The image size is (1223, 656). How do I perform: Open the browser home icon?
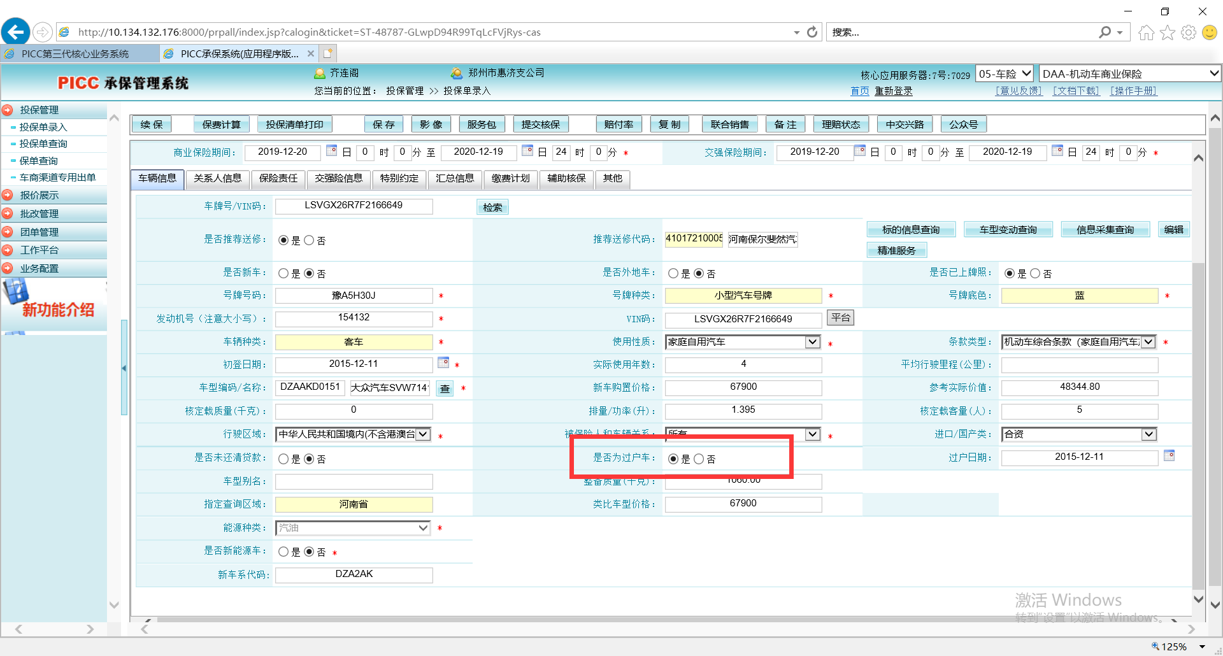point(1146,32)
